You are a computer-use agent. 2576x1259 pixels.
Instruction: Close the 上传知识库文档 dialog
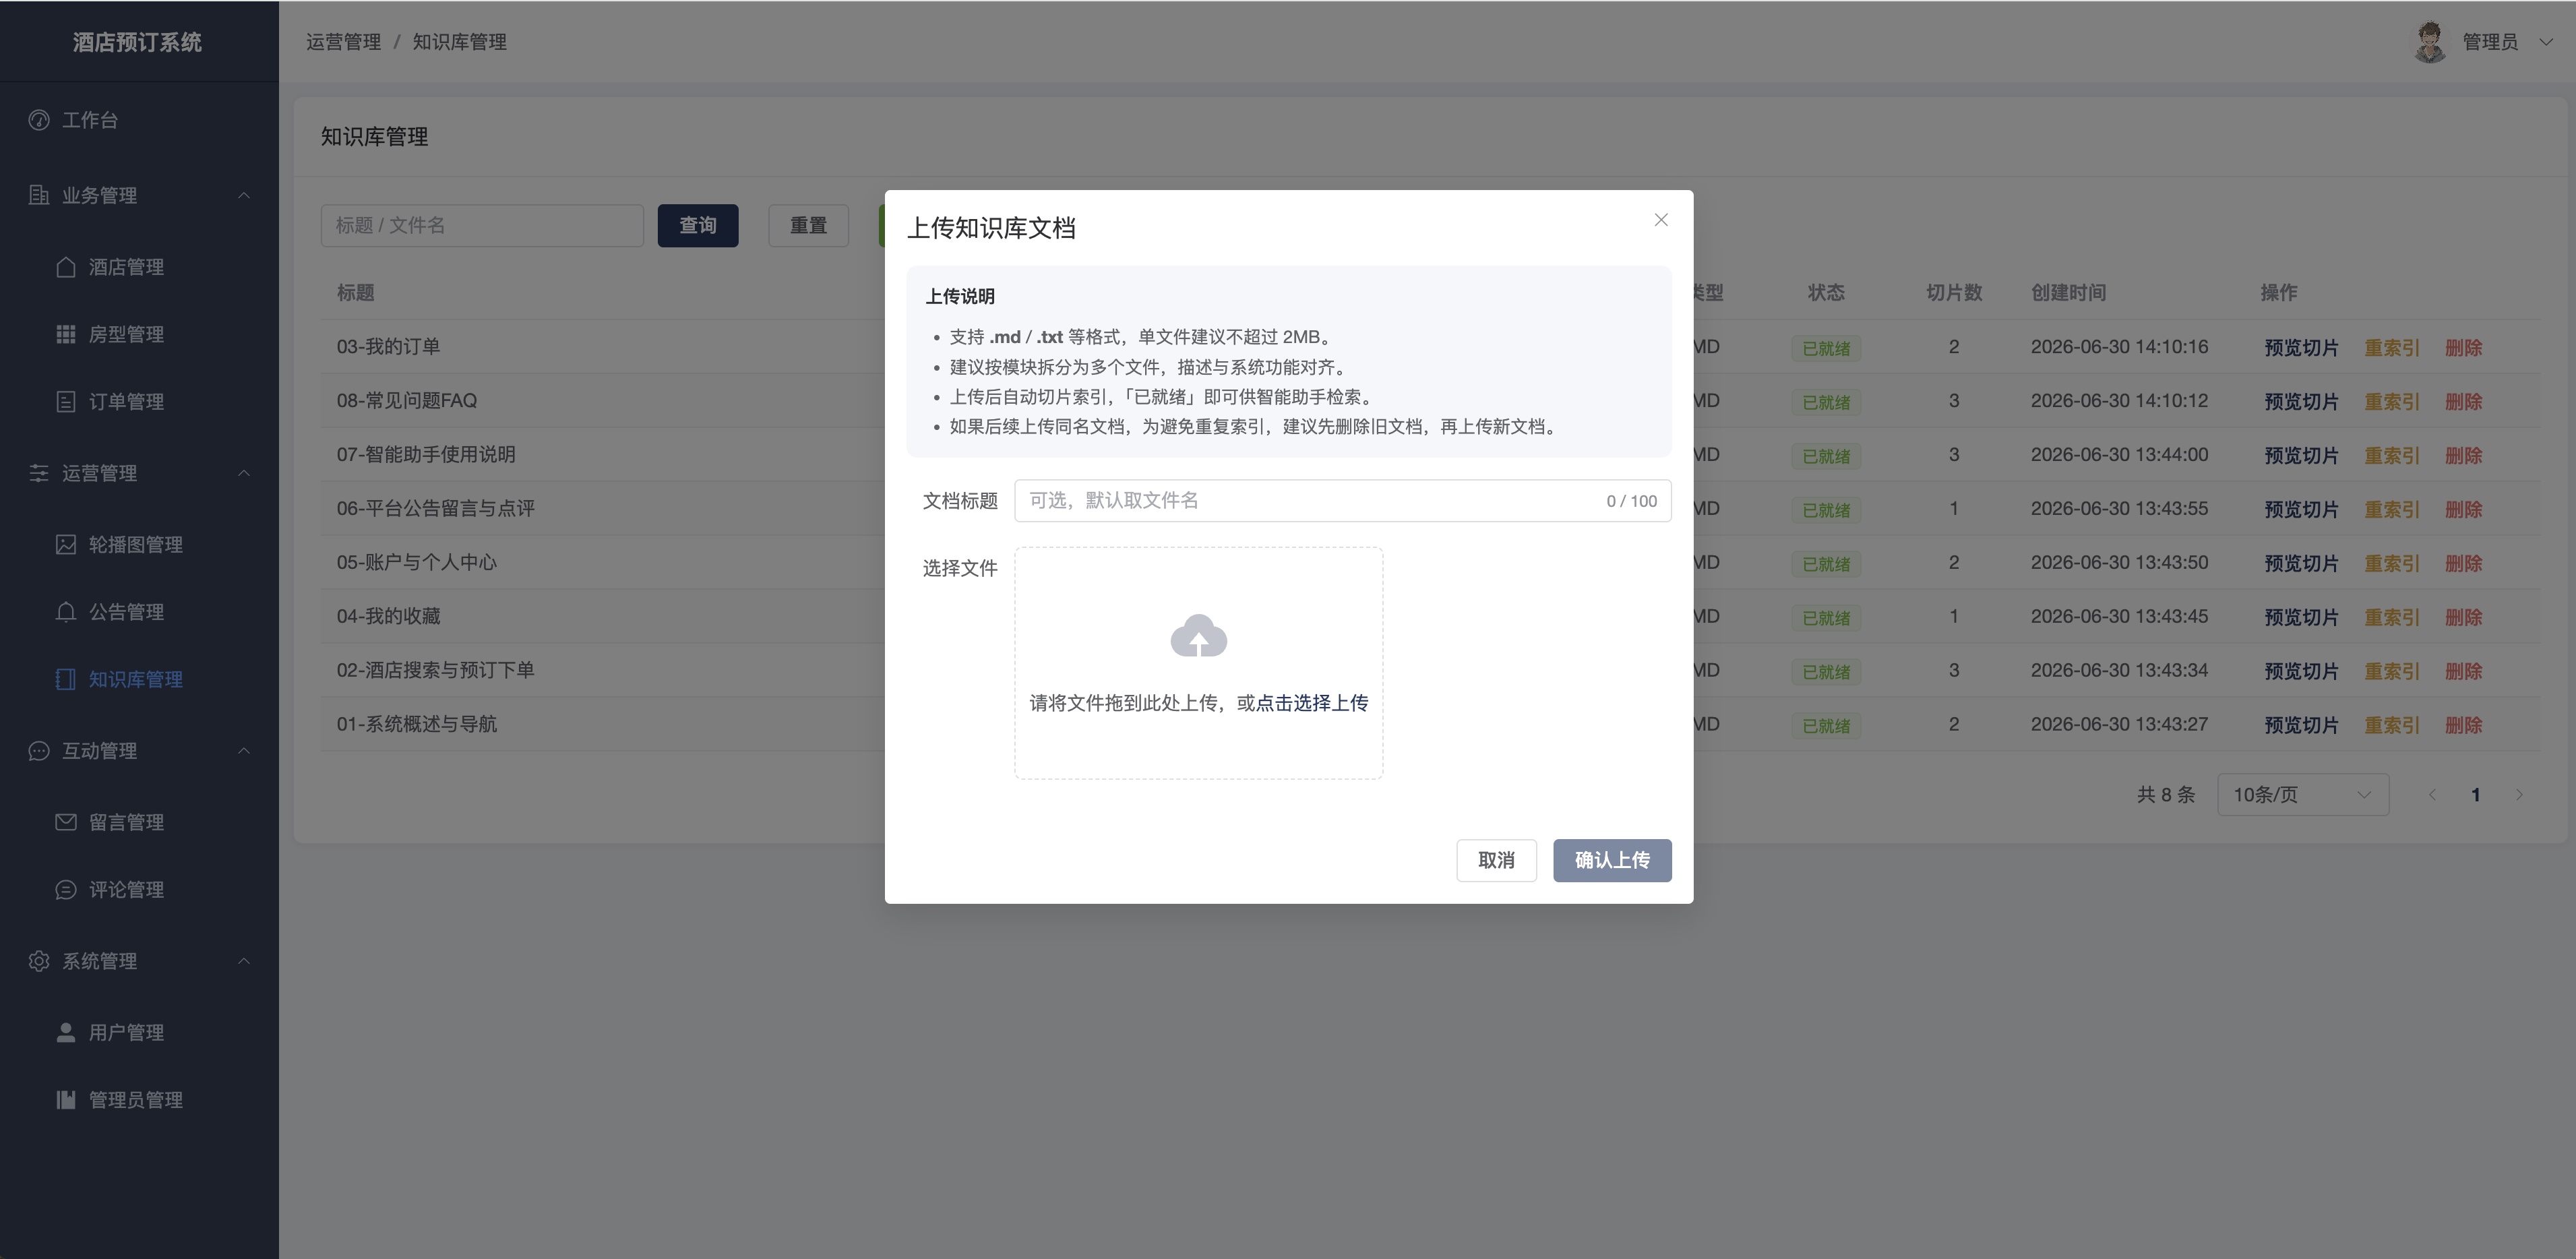tap(1661, 220)
